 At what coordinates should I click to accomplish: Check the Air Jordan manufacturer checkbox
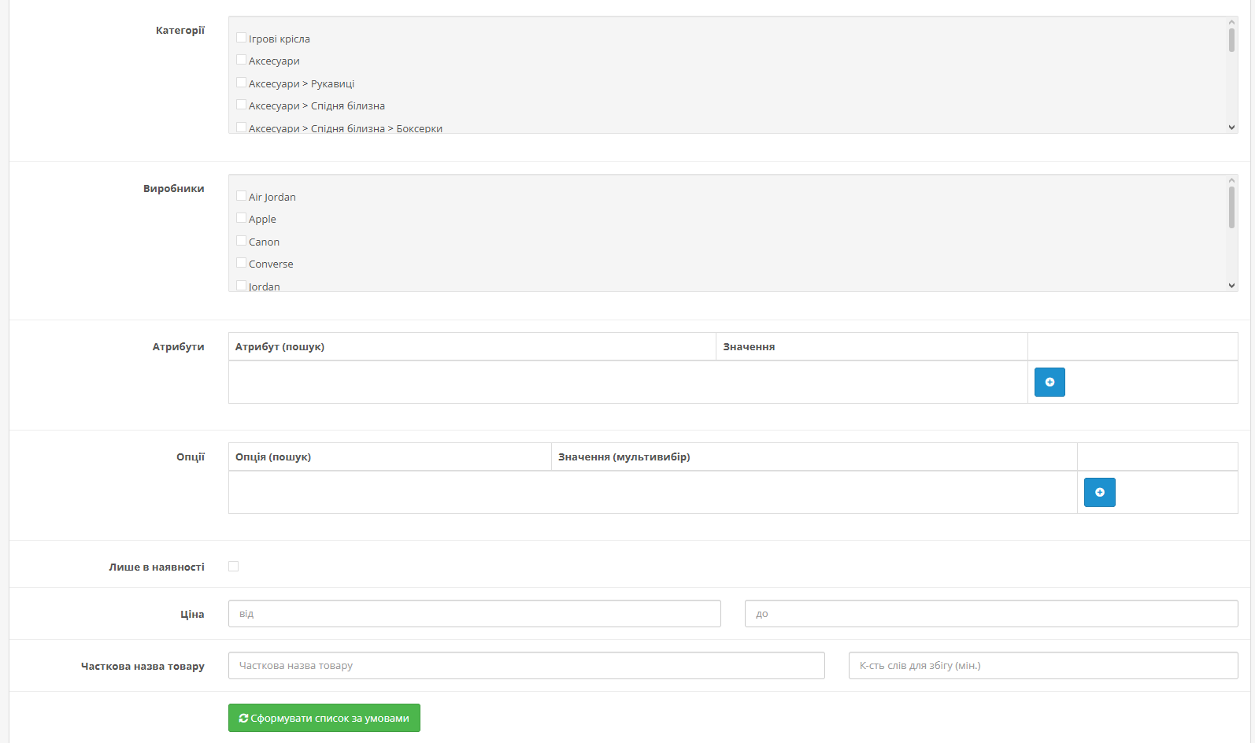click(x=242, y=196)
